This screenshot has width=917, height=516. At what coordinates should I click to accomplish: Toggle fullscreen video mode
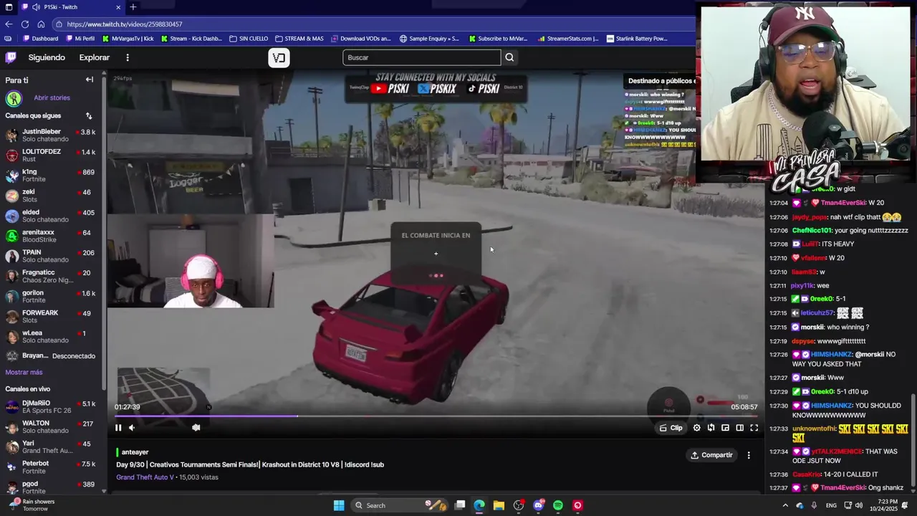[754, 428]
